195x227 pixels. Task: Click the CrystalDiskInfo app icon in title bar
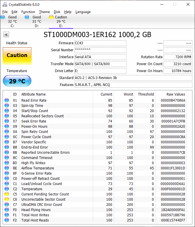click(x=5, y=5)
